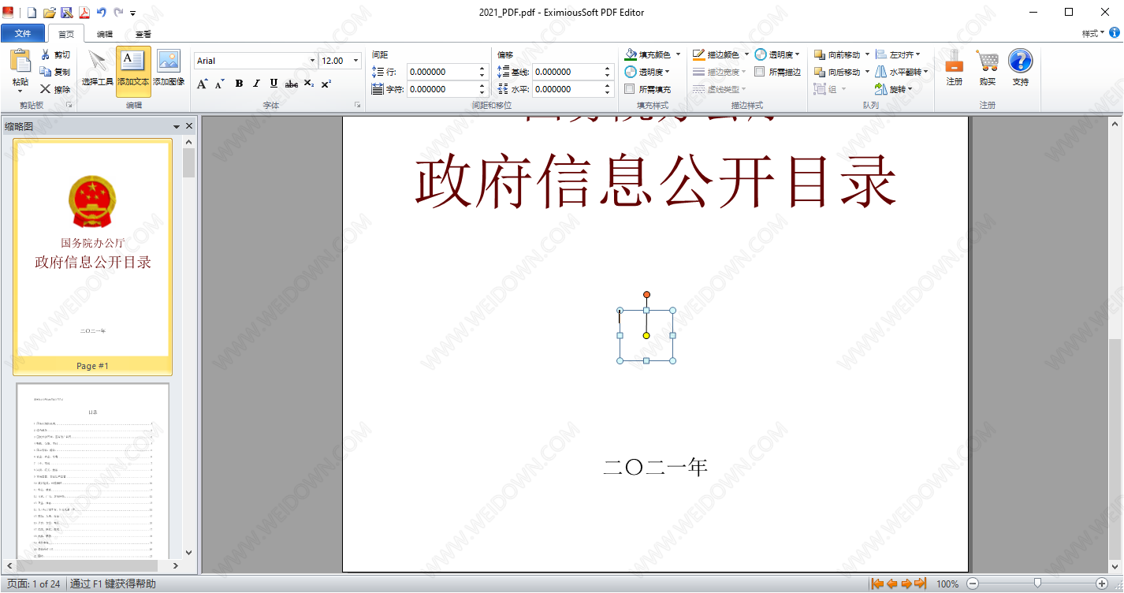Click the 填充颜色 fill color bucket icon
Viewport: 1124px width, 593px height.
pos(631,54)
